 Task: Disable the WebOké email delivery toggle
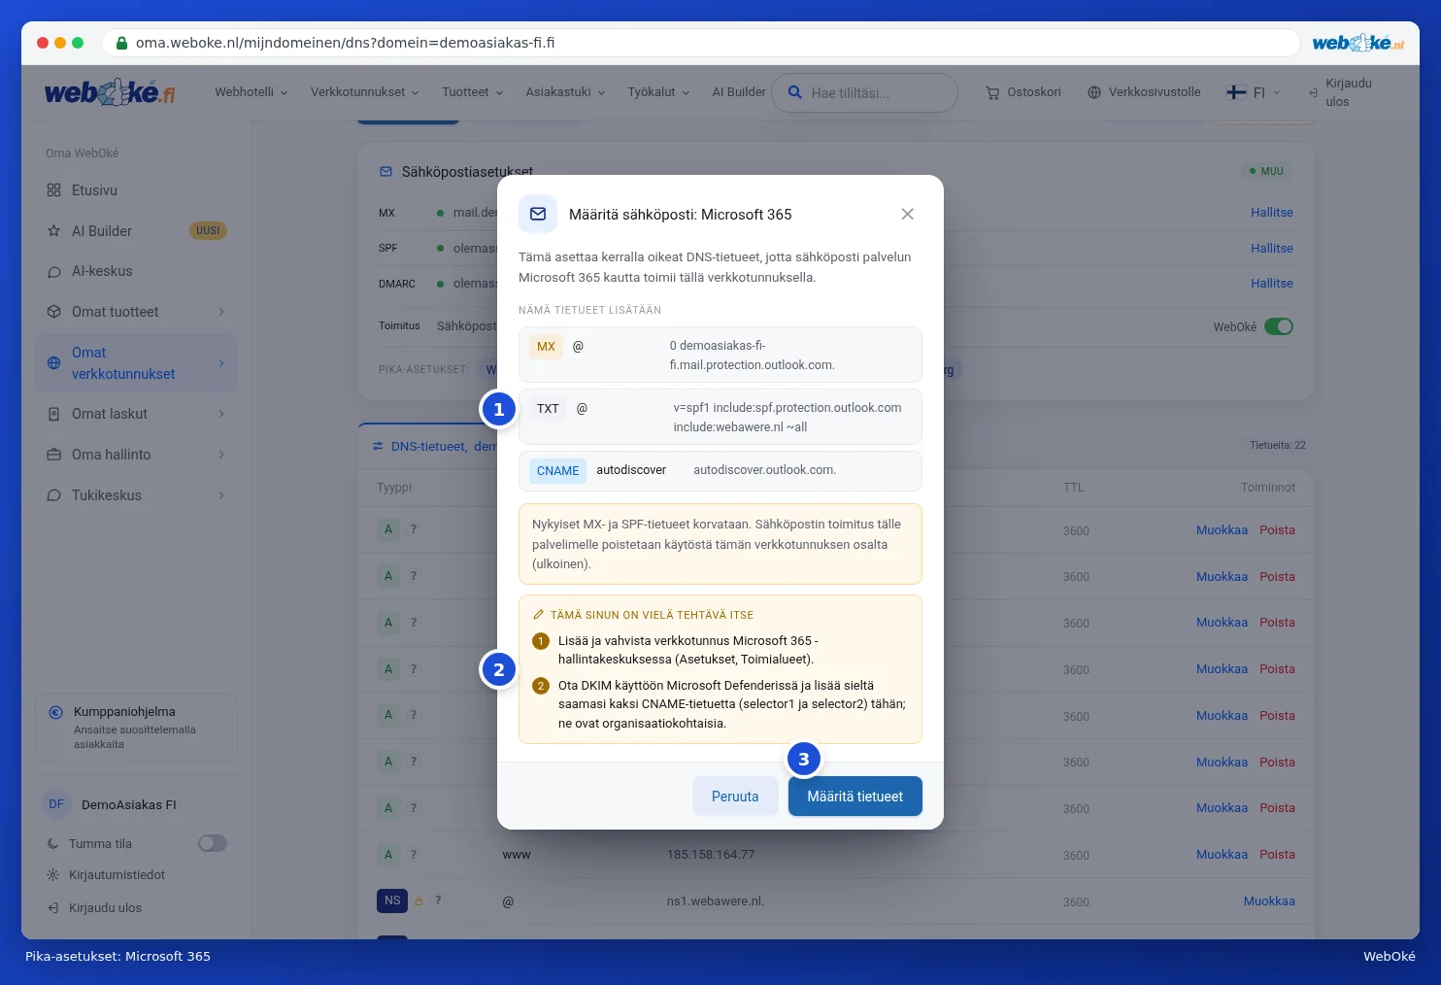tap(1279, 326)
